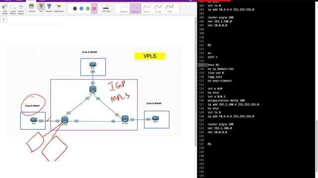Choose the green ink color
The height and width of the screenshot is (178, 318).
click(88, 8)
